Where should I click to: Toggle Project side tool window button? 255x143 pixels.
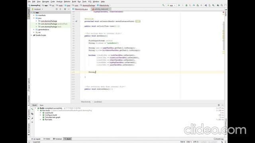pyautogui.click(x=29, y=13)
